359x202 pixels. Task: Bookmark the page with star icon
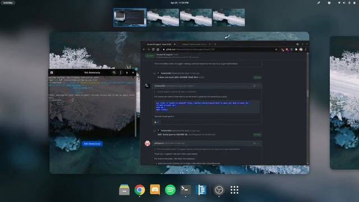(x=277, y=49)
